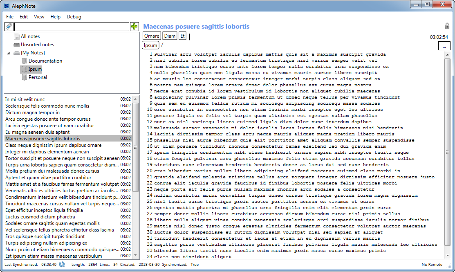Click the editor vertical scrollbar thumb
455x272 pixels.
[448, 152]
